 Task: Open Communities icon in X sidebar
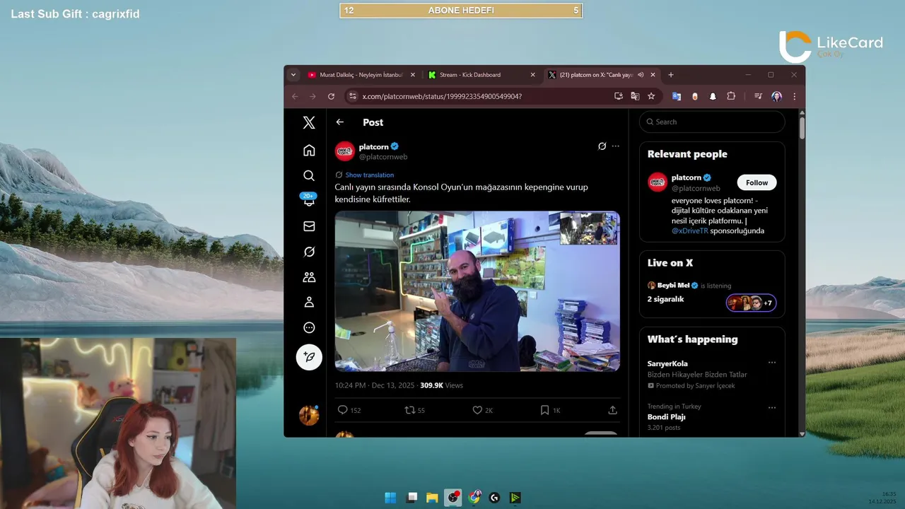coord(309,277)
